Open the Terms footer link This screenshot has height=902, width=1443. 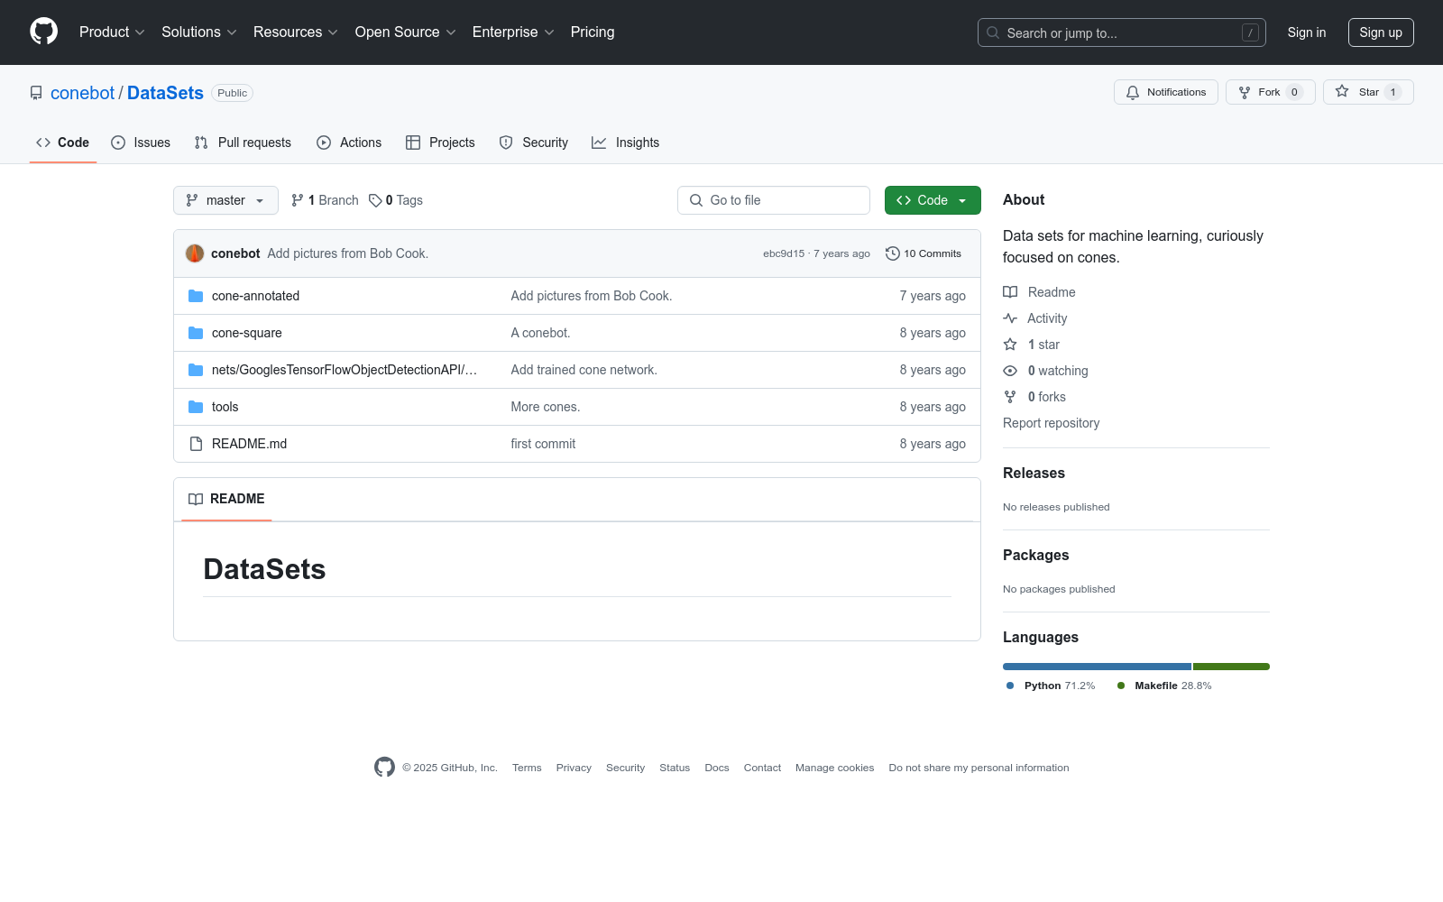[x=527, y=768]
